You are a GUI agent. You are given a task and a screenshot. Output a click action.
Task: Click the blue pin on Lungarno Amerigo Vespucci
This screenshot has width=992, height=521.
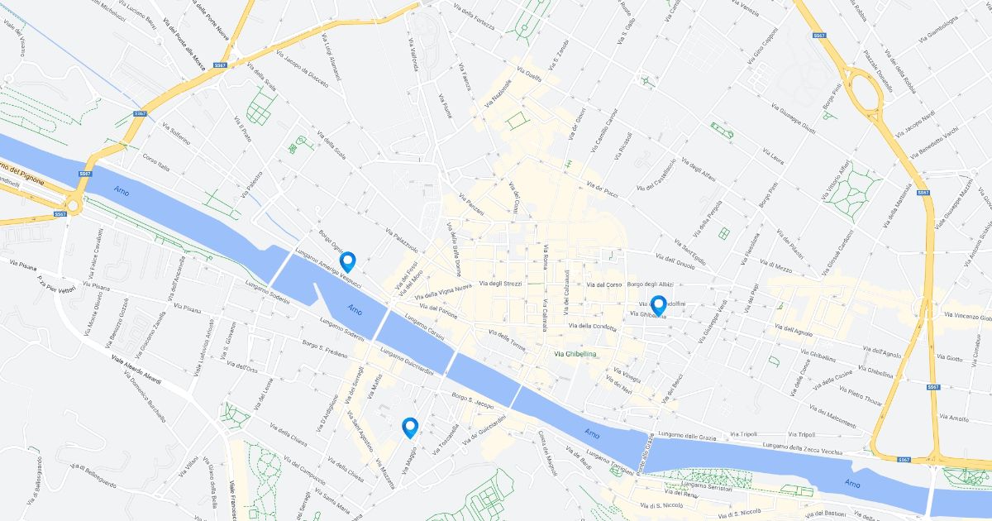[x=348, y=262]
